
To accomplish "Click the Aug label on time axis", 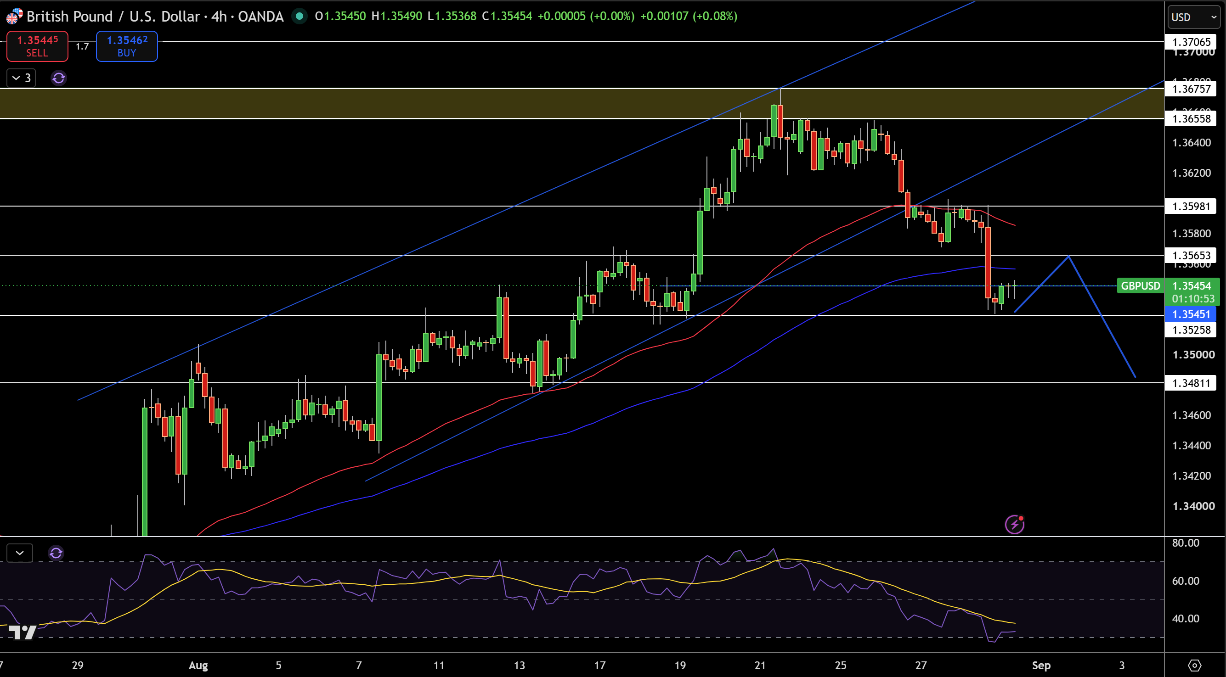I will tap(198, 665).
